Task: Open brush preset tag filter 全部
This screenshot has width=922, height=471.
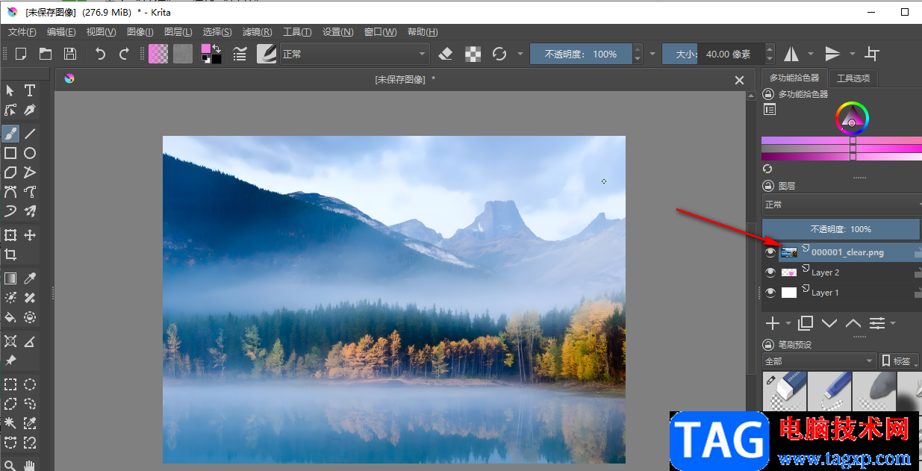Action: pos(819,361)
